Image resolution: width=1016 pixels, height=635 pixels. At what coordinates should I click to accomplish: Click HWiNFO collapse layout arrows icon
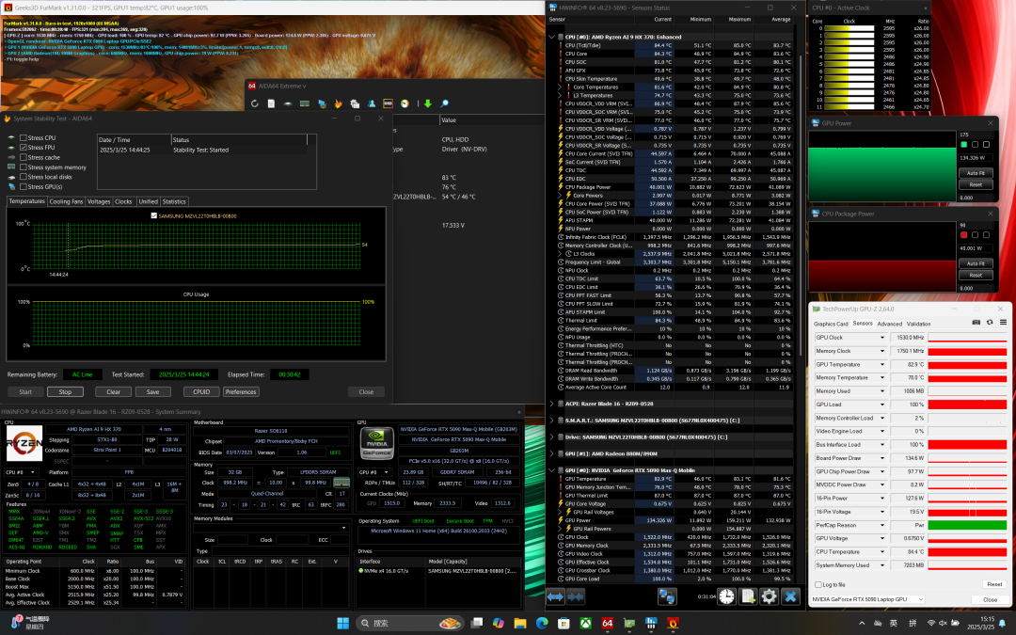tap(576, 596)
